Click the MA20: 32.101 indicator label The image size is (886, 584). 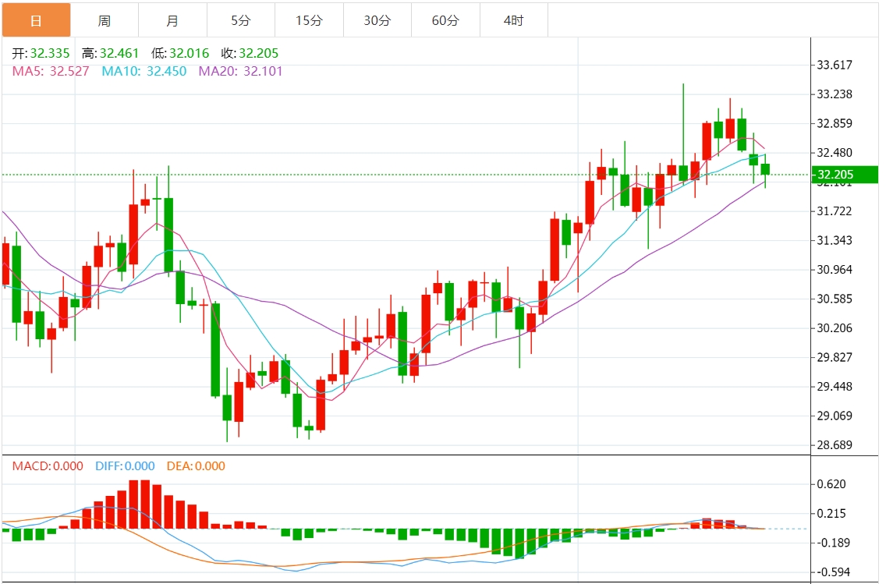[x=241, y=71]
